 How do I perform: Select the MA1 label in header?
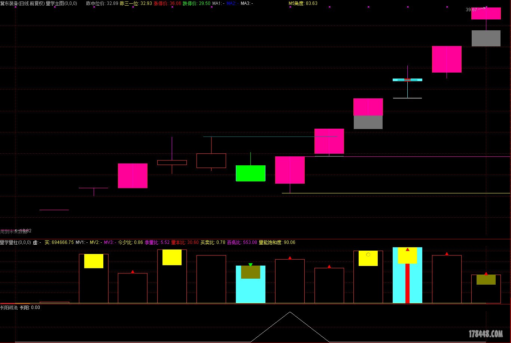(218, 3)
